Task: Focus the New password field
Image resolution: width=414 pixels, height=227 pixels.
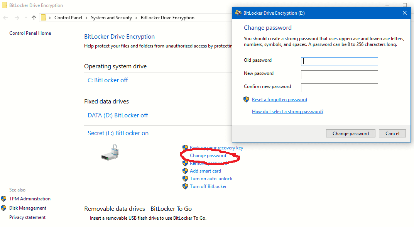Action: pos(339,75)
